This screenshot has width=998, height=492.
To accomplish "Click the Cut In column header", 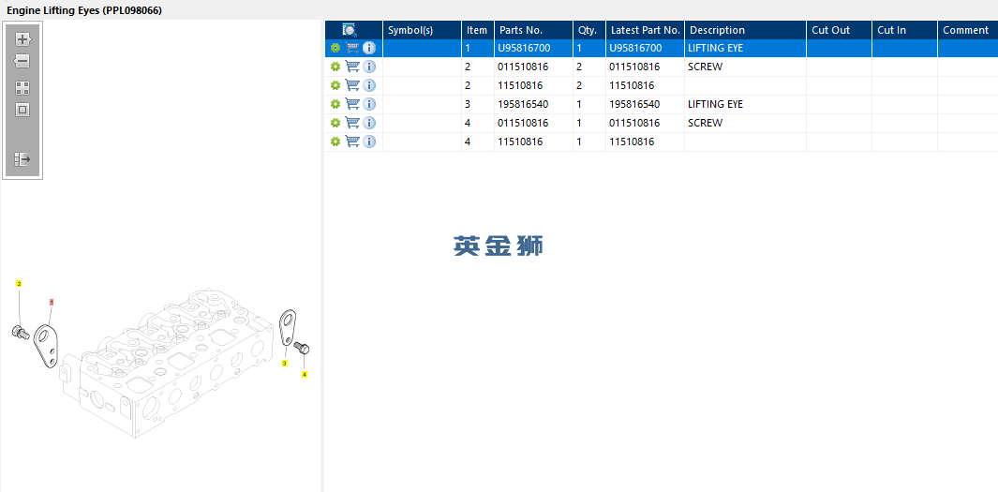I will click(904, 30).
